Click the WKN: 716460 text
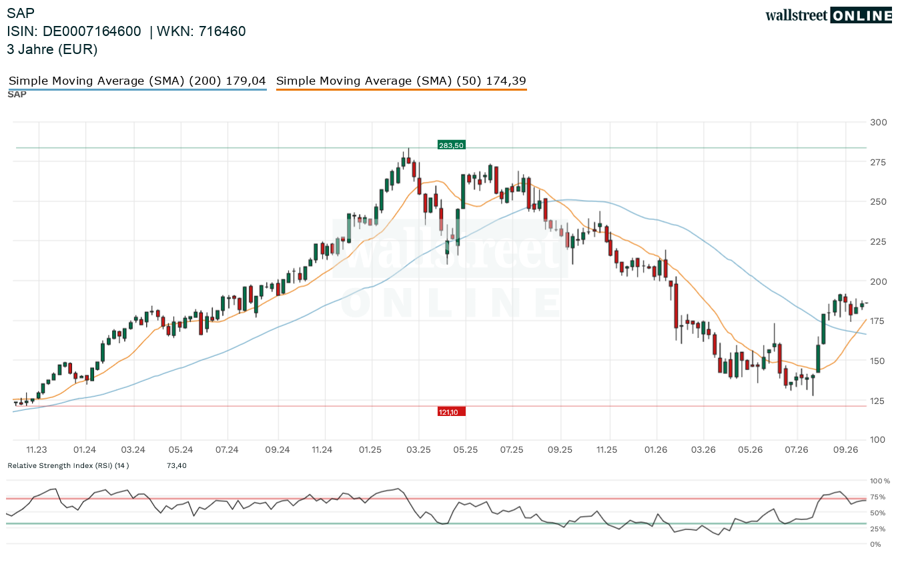This screenshot has width=900, height=562. pyautogui.click(x=201, y=31)
